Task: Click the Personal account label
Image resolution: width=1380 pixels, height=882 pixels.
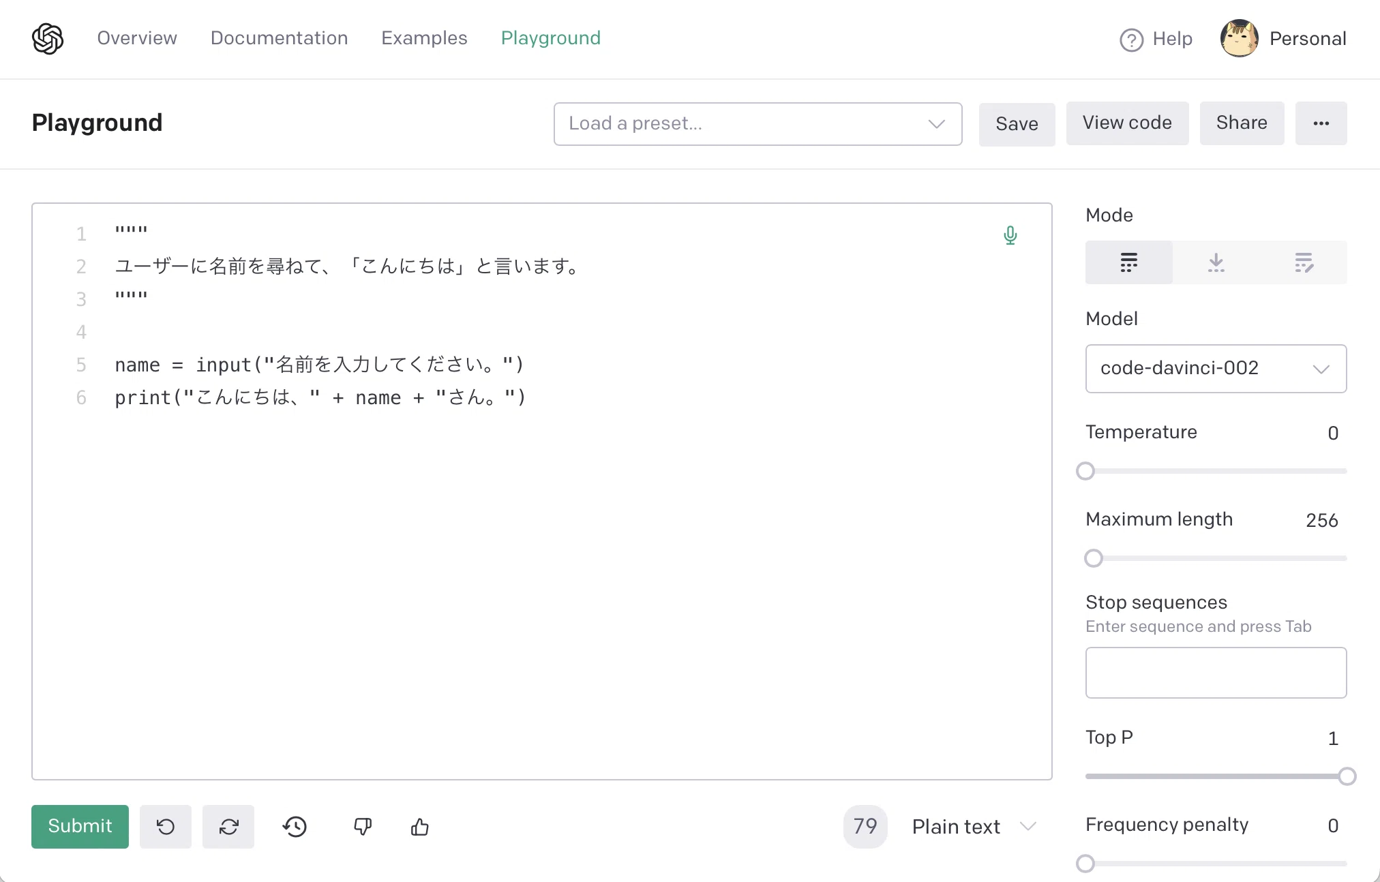Action: (x=1308, y=39)
